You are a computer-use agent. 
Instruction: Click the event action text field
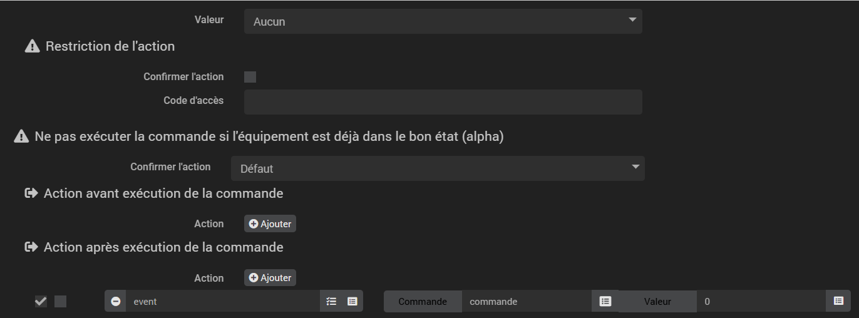click(222, 301)
